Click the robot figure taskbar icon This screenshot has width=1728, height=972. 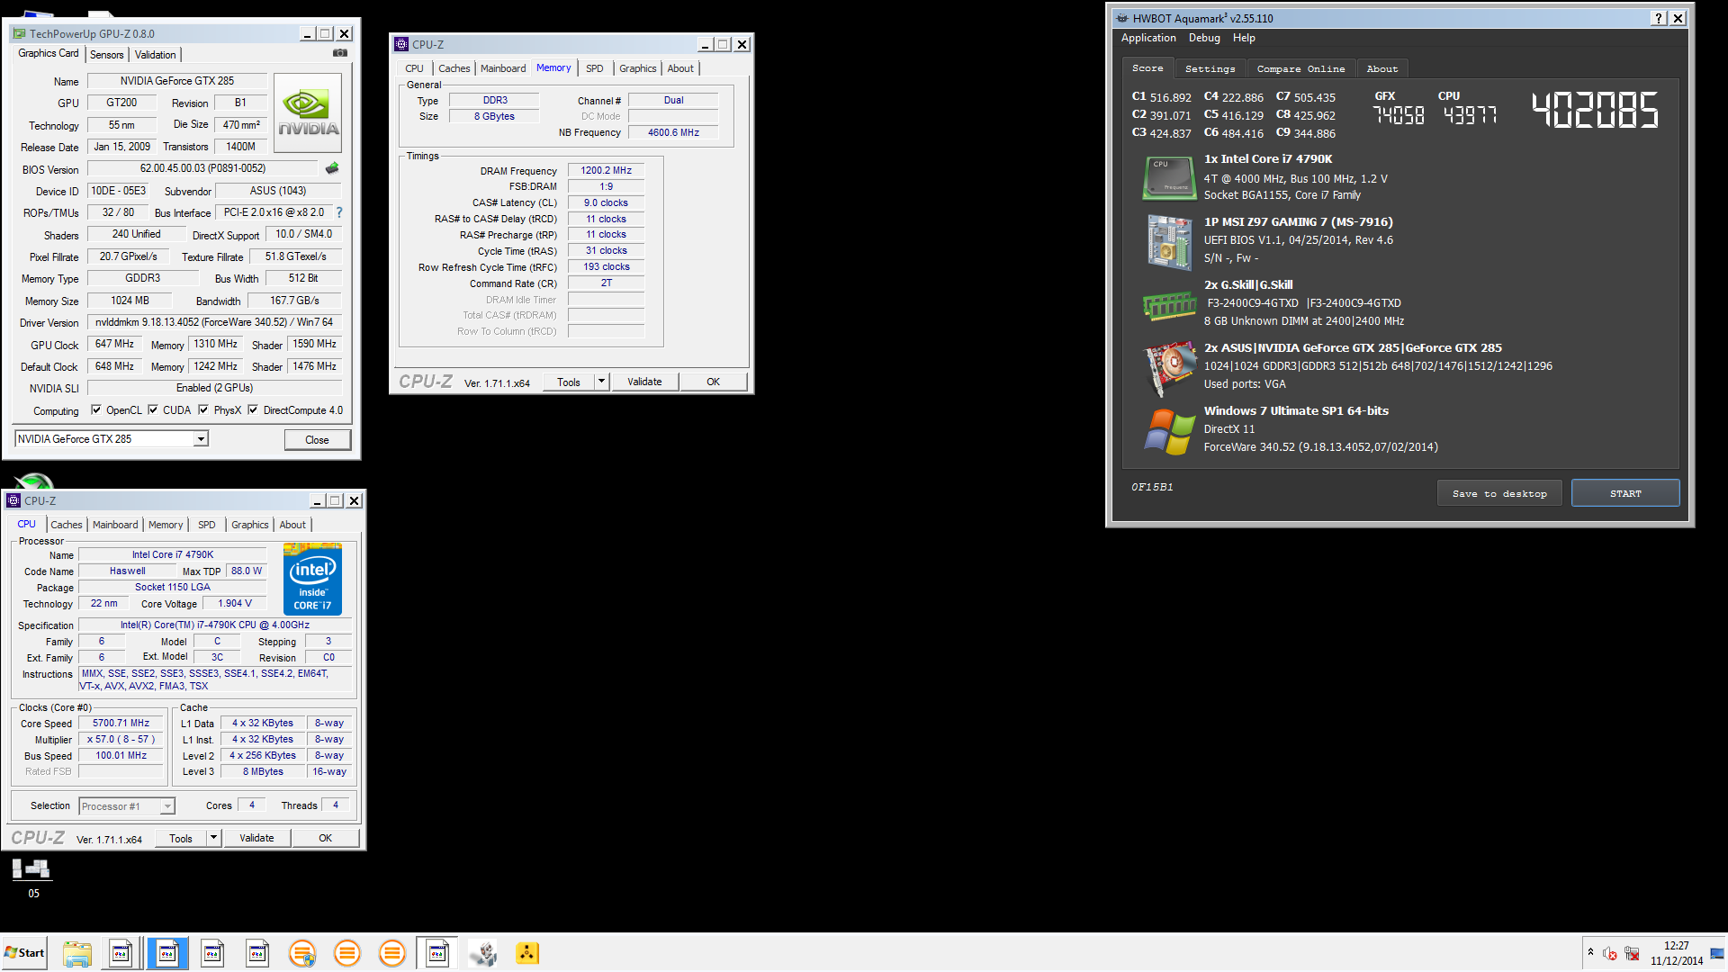[483, 953]
